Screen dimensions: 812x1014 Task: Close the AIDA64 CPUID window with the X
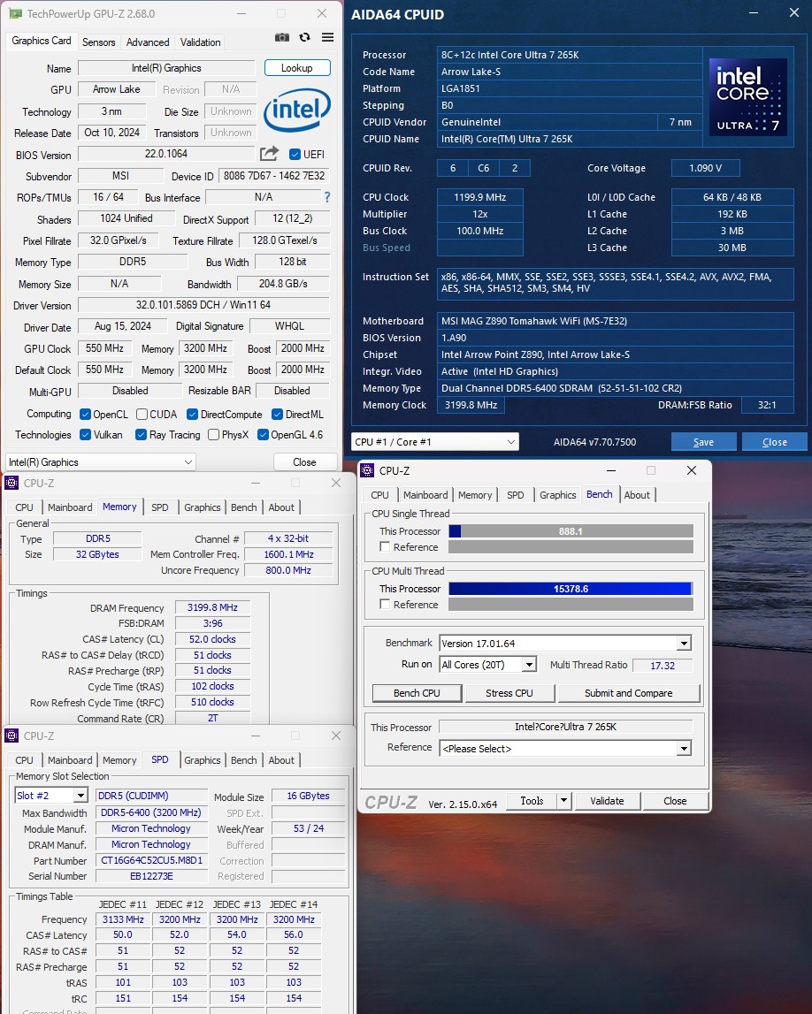pyautogui.click(x=794, y=13)
